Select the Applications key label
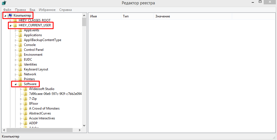The height and width of the screenshot is (140, 277). coord(33,35)
